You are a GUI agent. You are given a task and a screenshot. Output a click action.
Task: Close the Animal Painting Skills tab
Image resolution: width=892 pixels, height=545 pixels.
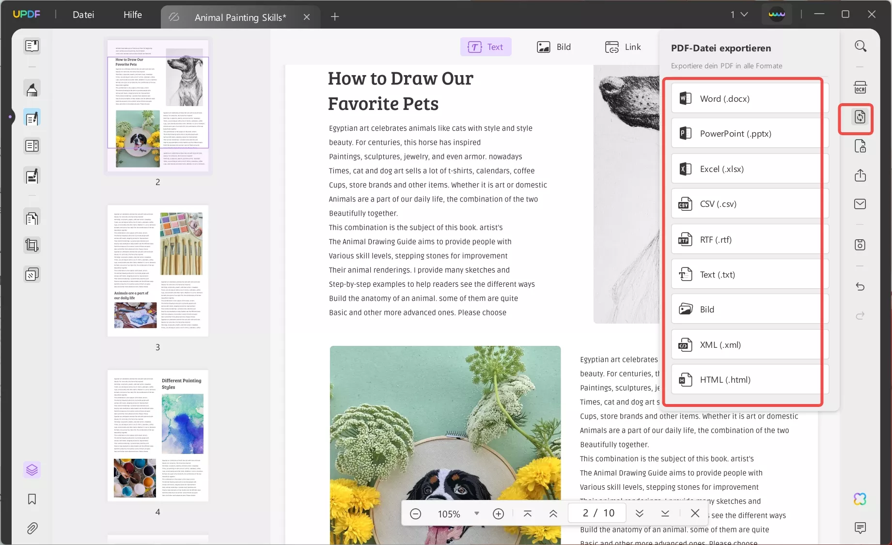[307, 17]
